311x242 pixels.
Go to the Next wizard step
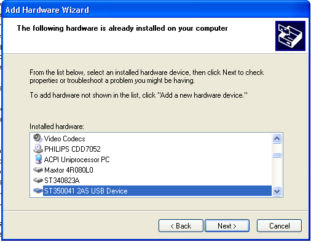[227, 226]
